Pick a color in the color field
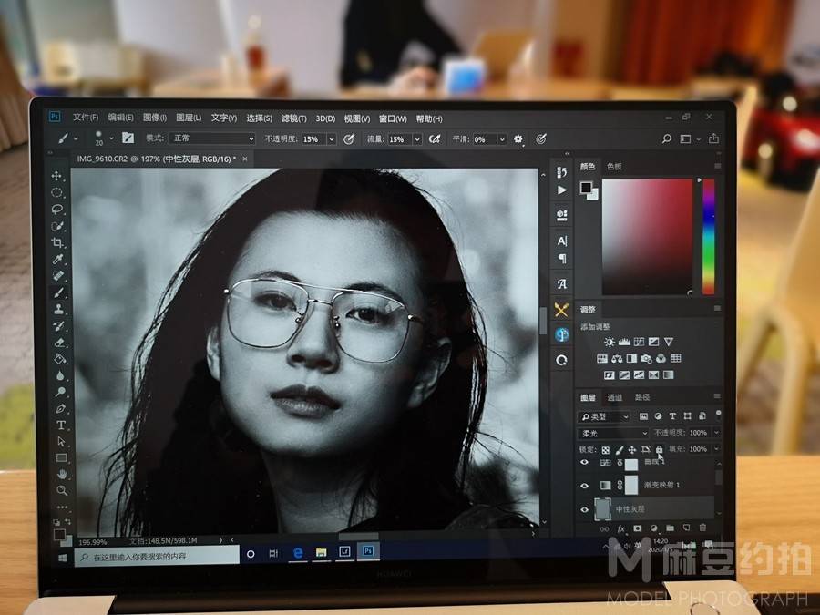Viewport: 820px width, 615px height. click(647, 236)
